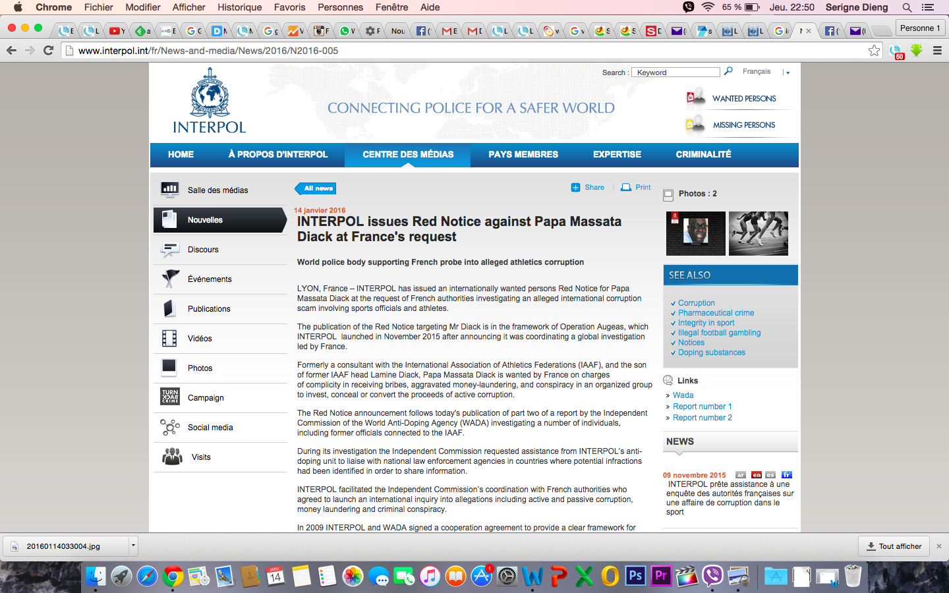Click the All news button

[316, 188]
